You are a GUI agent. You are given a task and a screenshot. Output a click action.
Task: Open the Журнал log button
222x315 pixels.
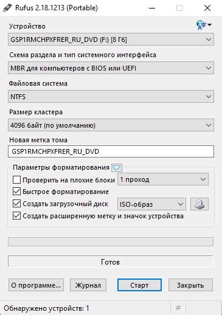[88, 285]
